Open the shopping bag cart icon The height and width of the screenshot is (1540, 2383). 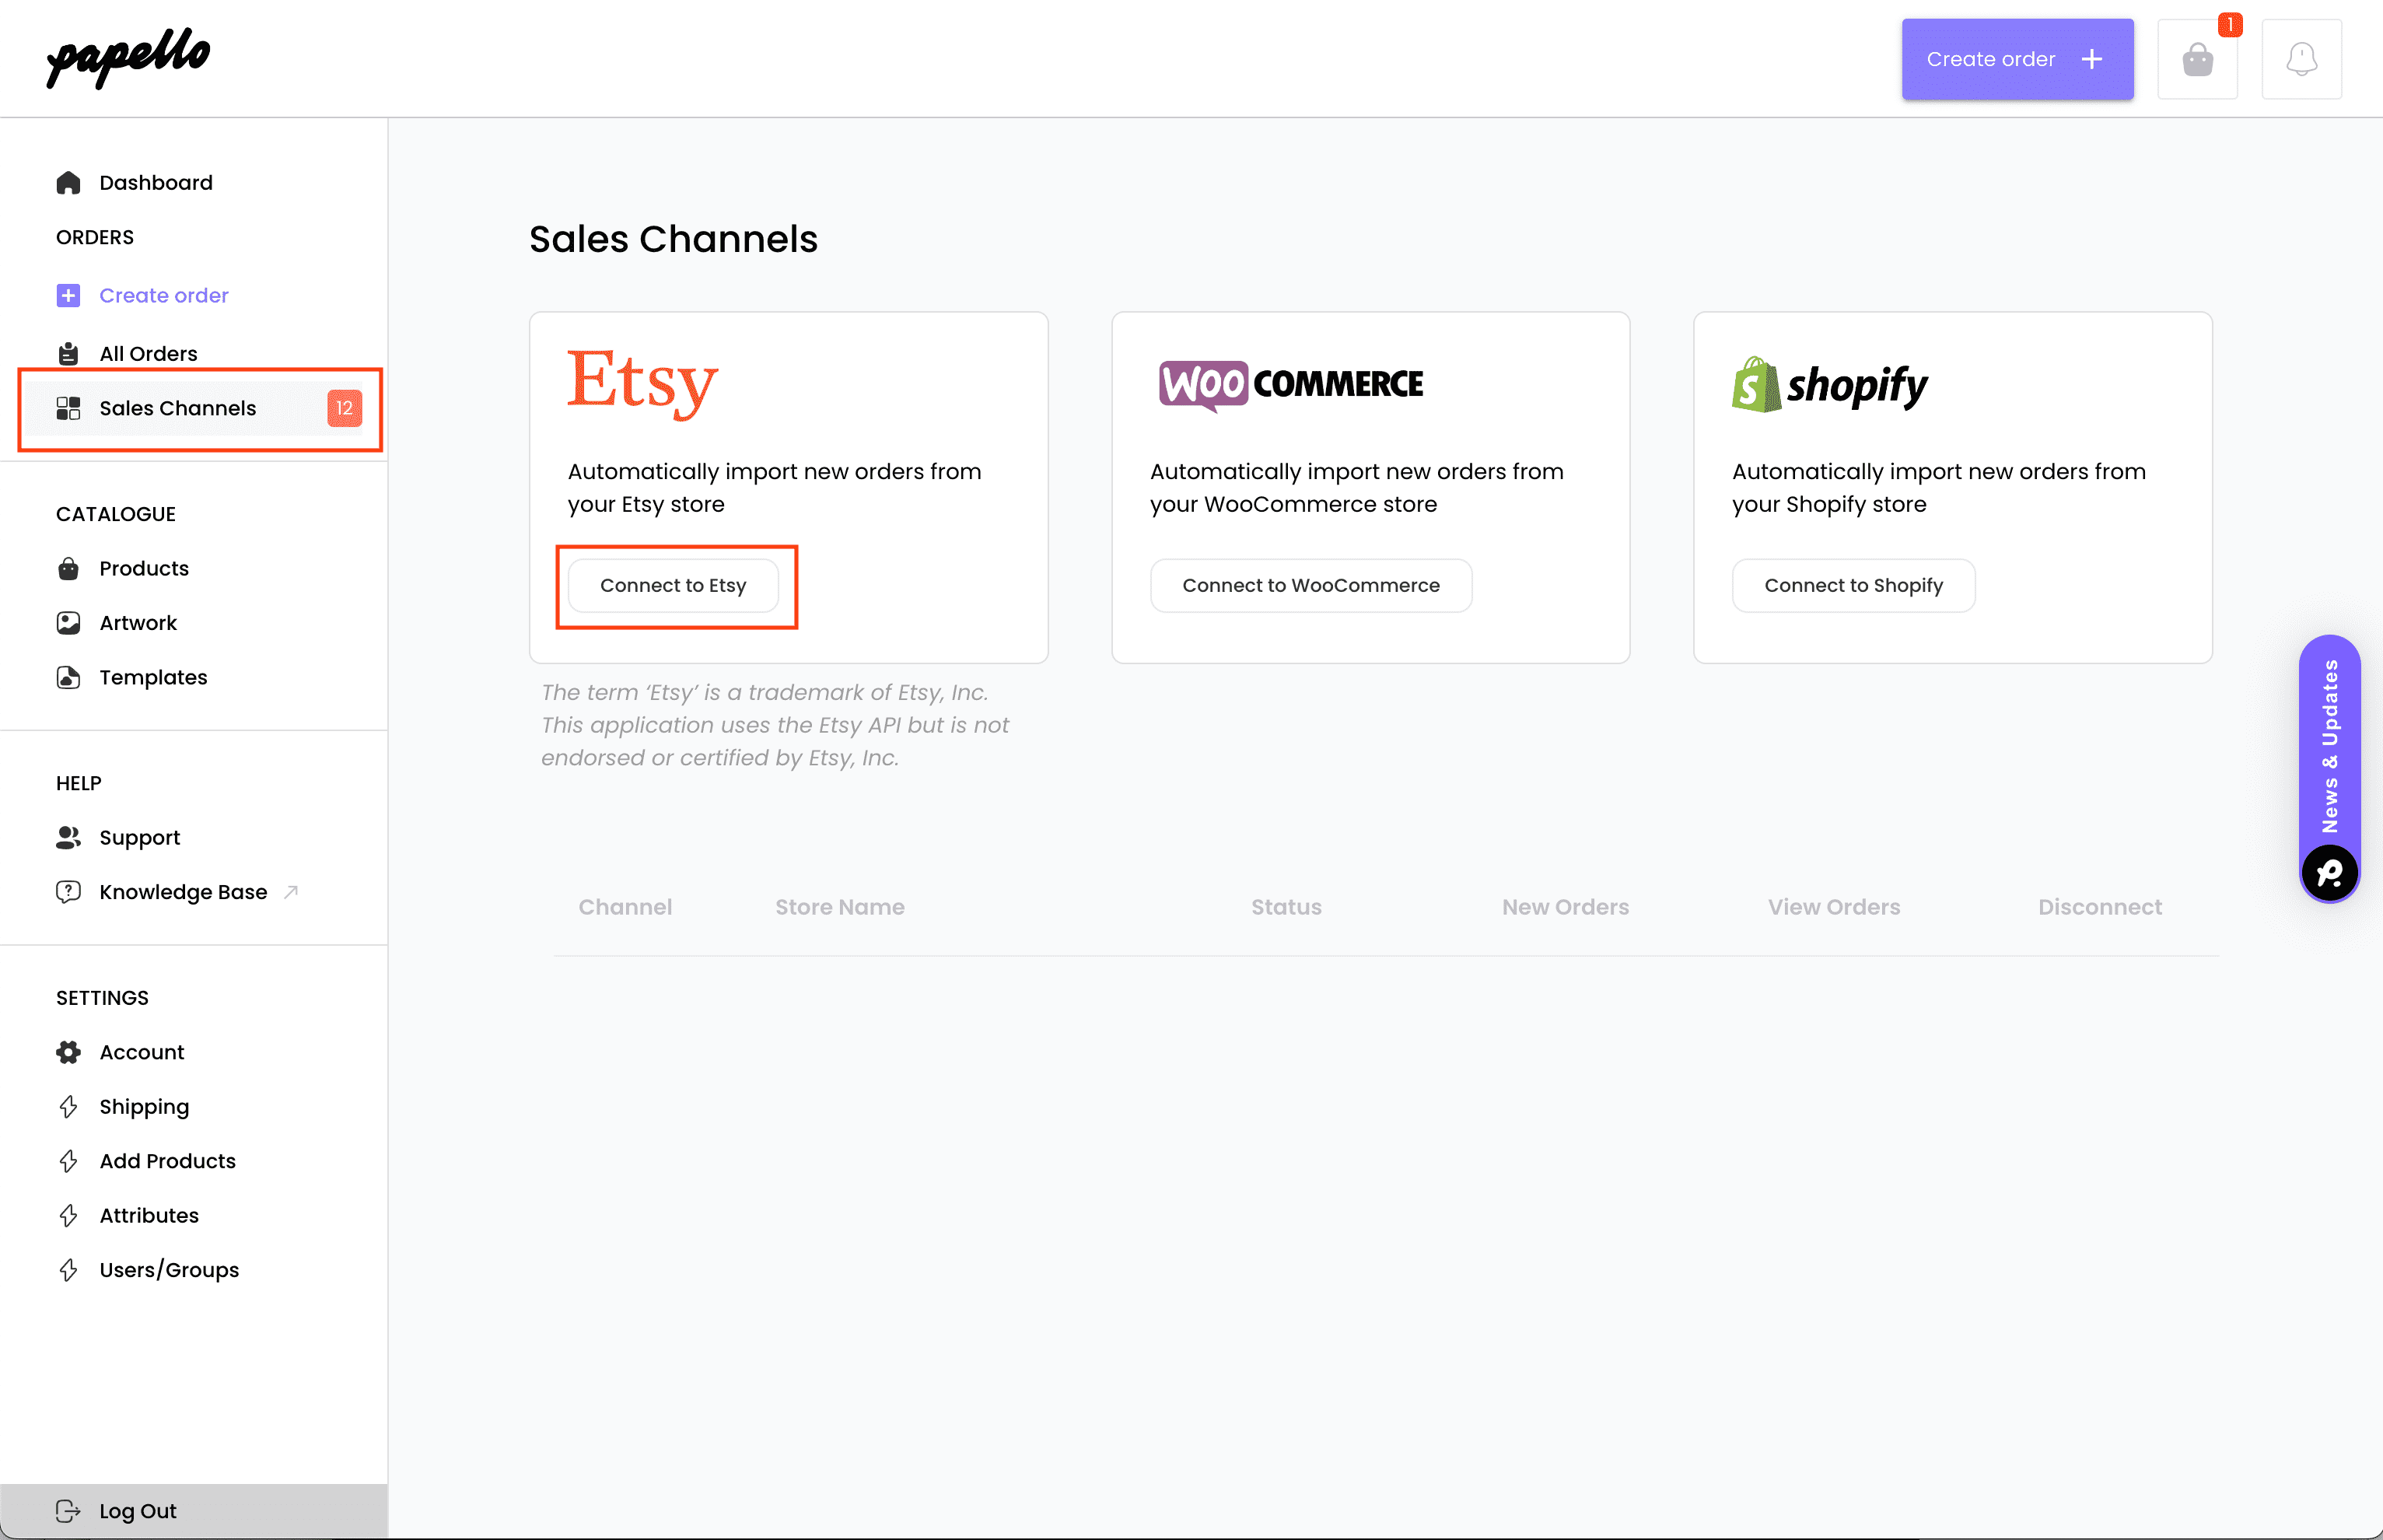point(2197,59)
